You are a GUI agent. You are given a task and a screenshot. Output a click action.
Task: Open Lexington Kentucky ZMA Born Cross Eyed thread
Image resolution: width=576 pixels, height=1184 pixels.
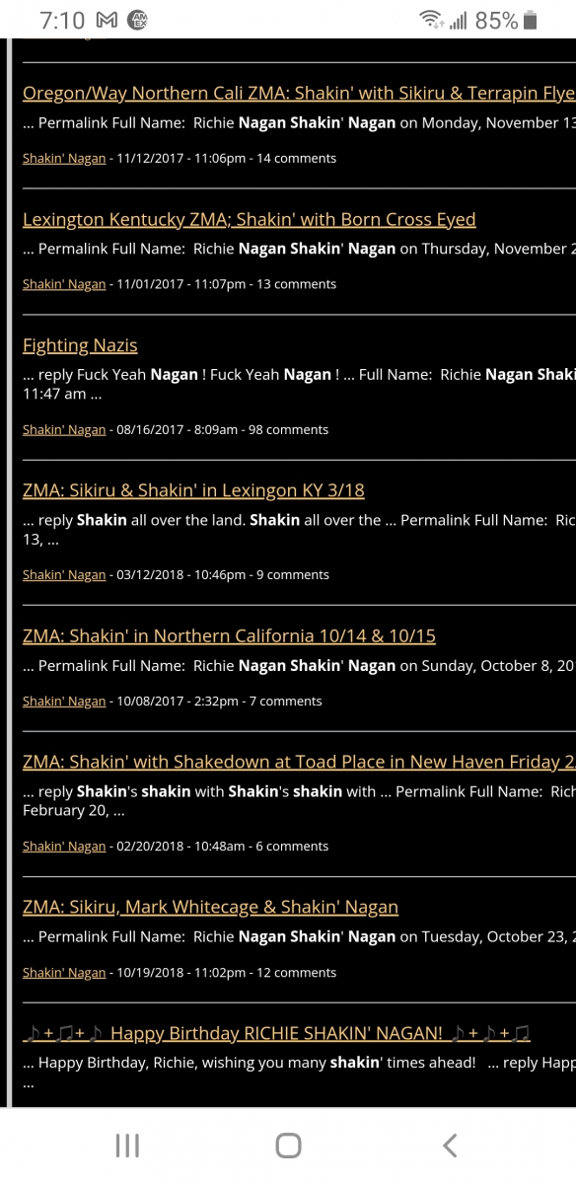click(250, 219)
